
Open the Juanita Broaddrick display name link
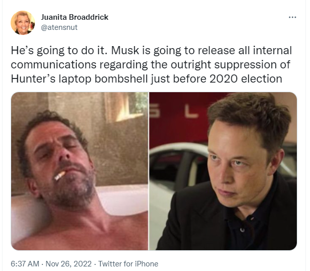point(74,17)
